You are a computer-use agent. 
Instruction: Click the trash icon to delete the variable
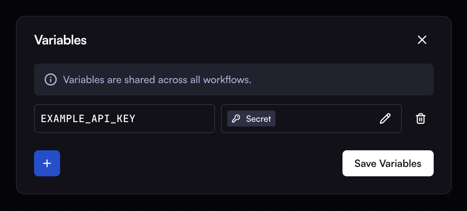(x=420, y=119)
